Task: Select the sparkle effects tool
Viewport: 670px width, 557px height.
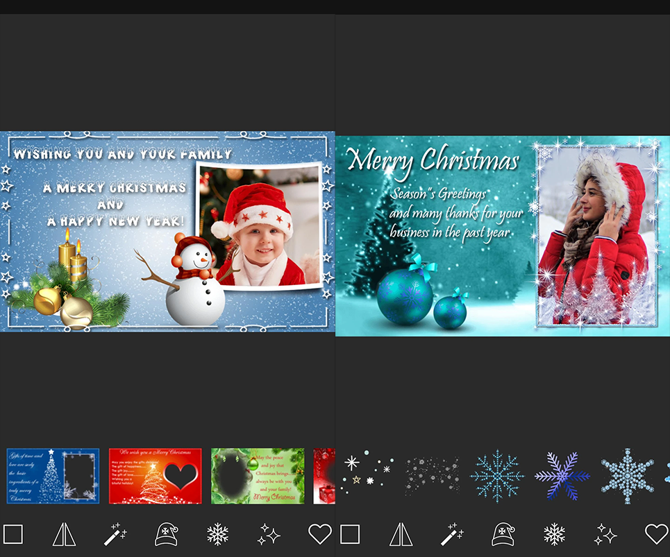Action: 268,533
